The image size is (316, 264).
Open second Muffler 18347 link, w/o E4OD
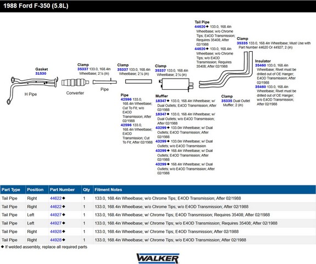pos(160,114)
